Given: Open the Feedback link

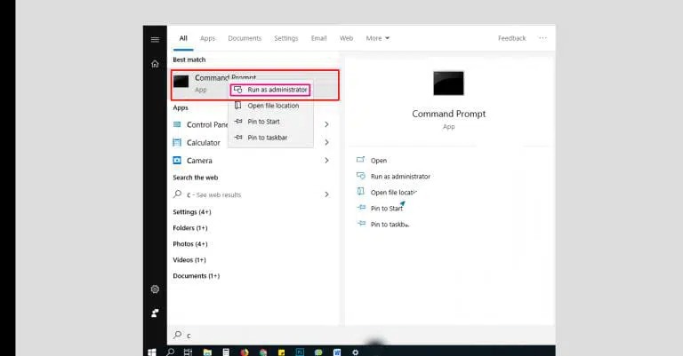Looking at the screenshot, I should point(512,38).
